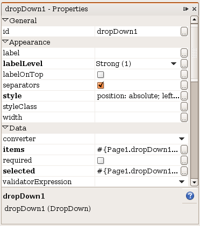Select the required property name
The width and height of the screenshot is (200, 226).
pos(17,161)
